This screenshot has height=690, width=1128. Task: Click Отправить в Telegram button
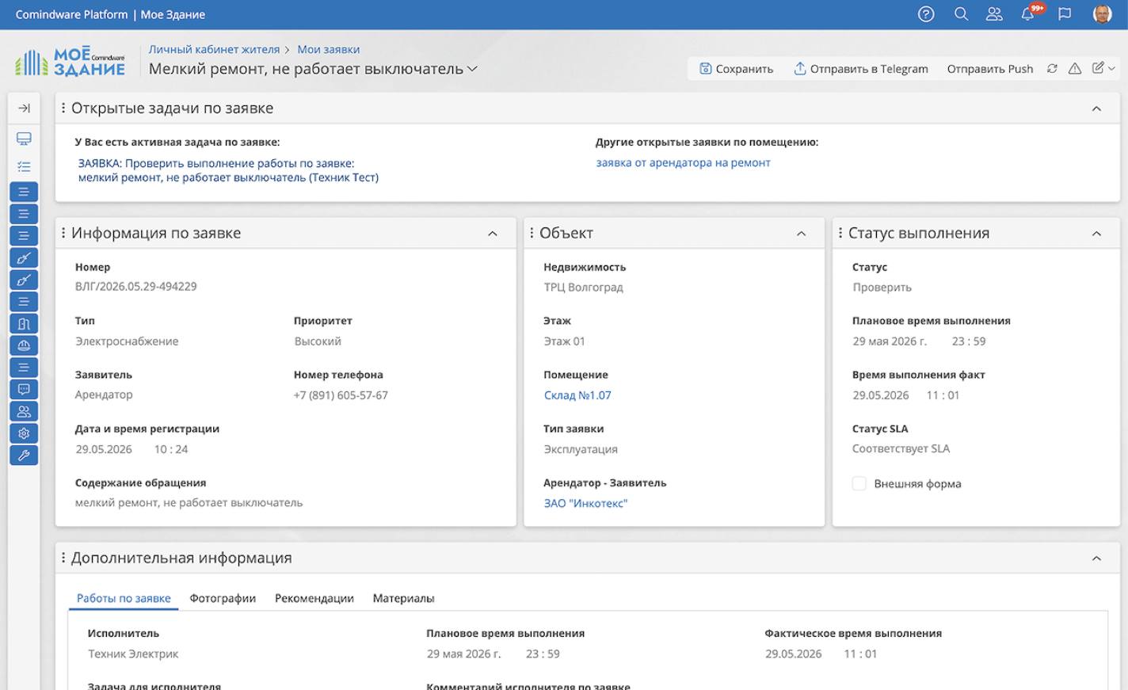pyautogui.click(x=860, y=69)
